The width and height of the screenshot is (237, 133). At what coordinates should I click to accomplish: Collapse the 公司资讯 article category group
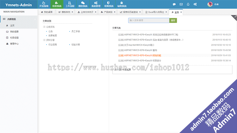pyautogui.click(x=44, y=27)
